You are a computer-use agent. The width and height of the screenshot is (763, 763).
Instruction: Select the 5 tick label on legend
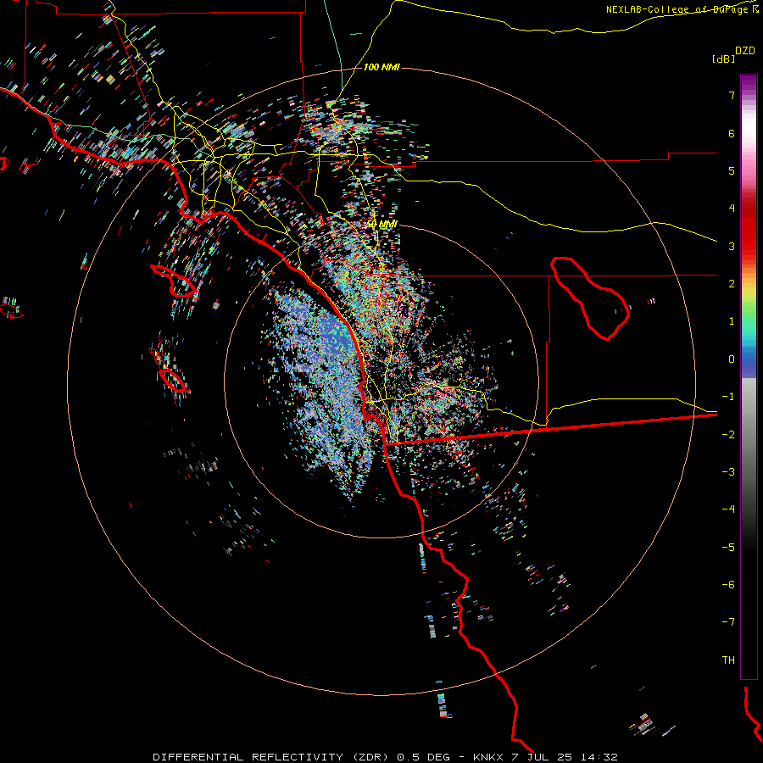tap(732, 170)
